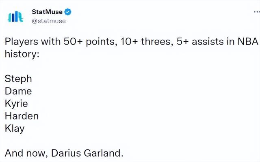Viewport: 260px width, 162px height.
Task: Select the name "Steph" in the list
Action: pos(18,79)
